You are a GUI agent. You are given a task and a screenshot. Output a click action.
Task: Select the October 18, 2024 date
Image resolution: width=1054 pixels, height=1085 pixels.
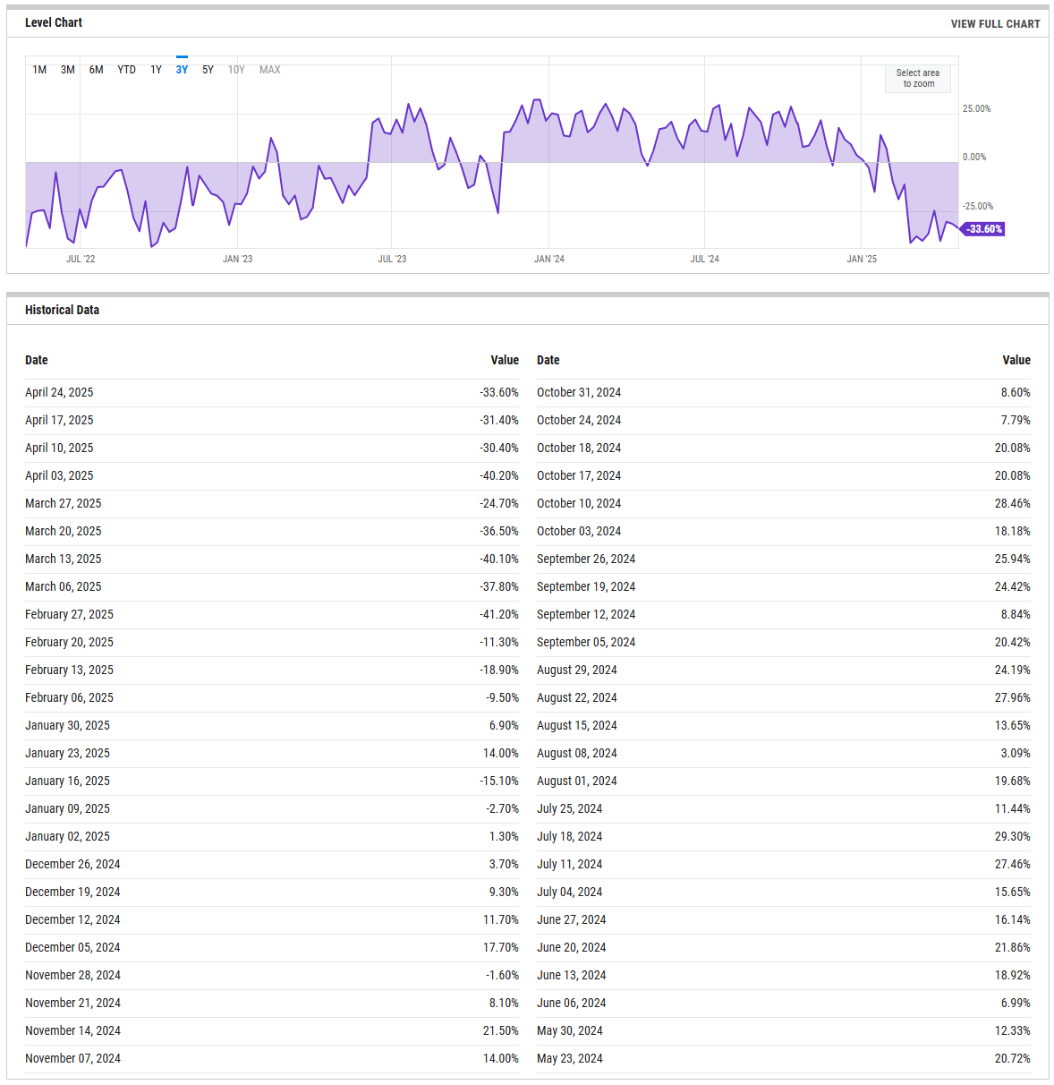(579, 448)
